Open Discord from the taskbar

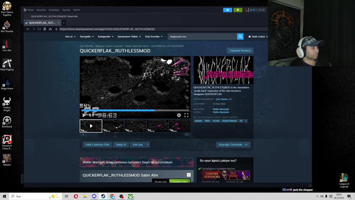94,196
